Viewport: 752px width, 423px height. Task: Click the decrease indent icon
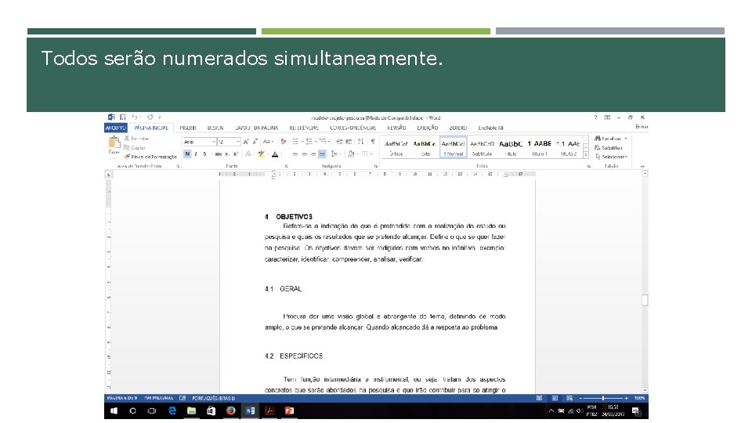point(339,142)
